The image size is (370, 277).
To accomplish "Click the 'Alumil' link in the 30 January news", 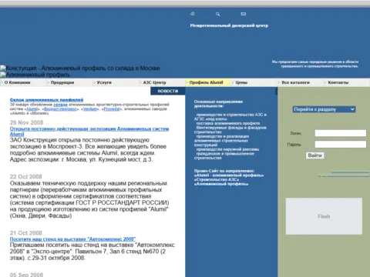I will 32,109.
